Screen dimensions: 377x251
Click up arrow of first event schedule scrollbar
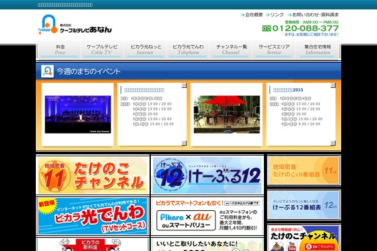(184, 85)
